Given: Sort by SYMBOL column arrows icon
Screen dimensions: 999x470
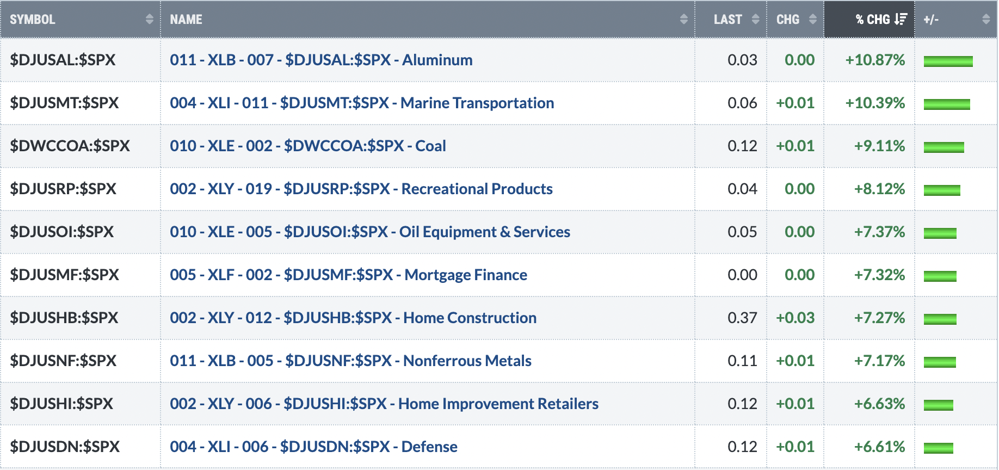Looking at the screenshot, I should pos(150,20).
